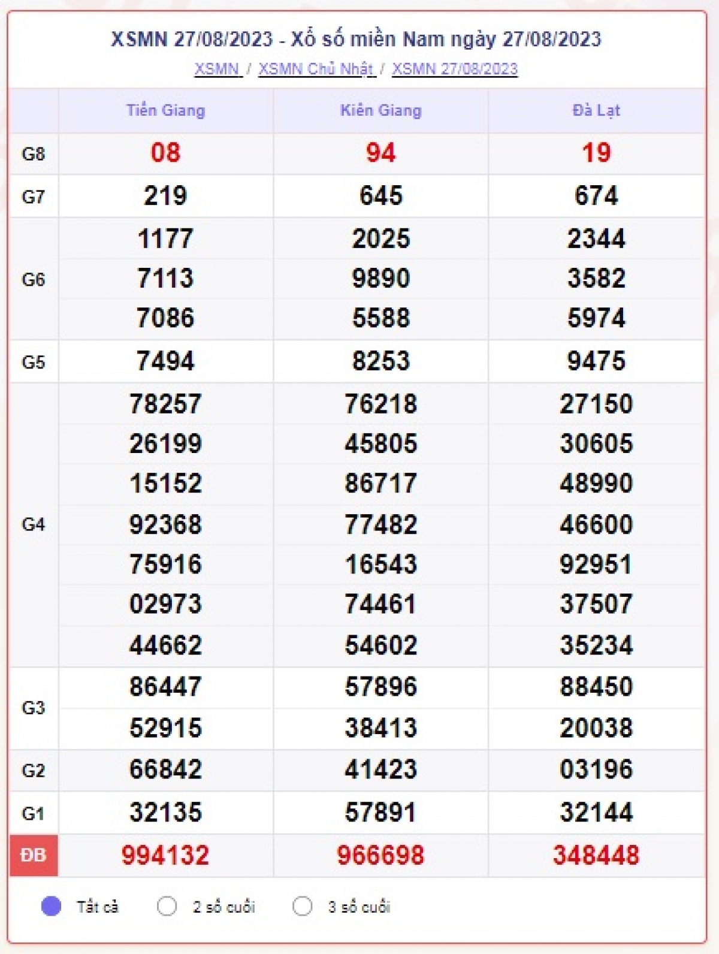Click G6 number 1177
The width and height of the screenshot is (719, 954).
(x=165, y=238)
